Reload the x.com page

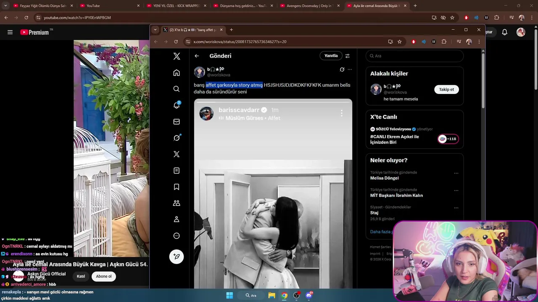pos(176,42)
